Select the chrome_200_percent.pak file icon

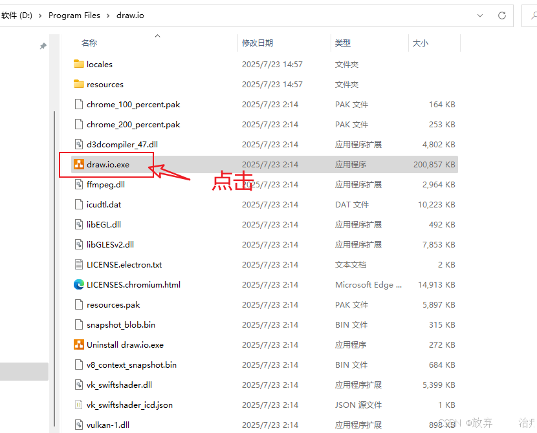pos(79,124)
